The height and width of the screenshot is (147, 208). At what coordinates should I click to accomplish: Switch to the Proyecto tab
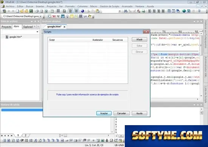point(6,27)
